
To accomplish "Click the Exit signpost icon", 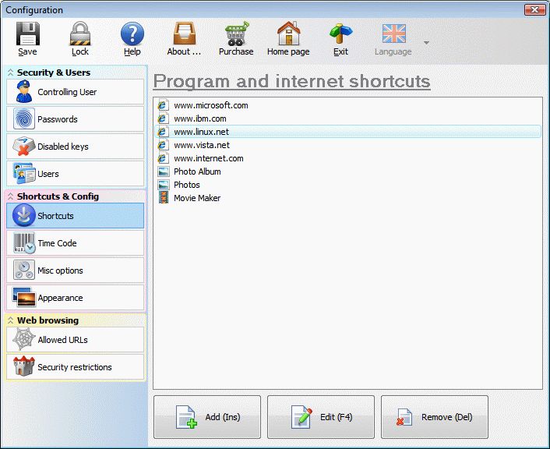I will (x=340, y=34).
